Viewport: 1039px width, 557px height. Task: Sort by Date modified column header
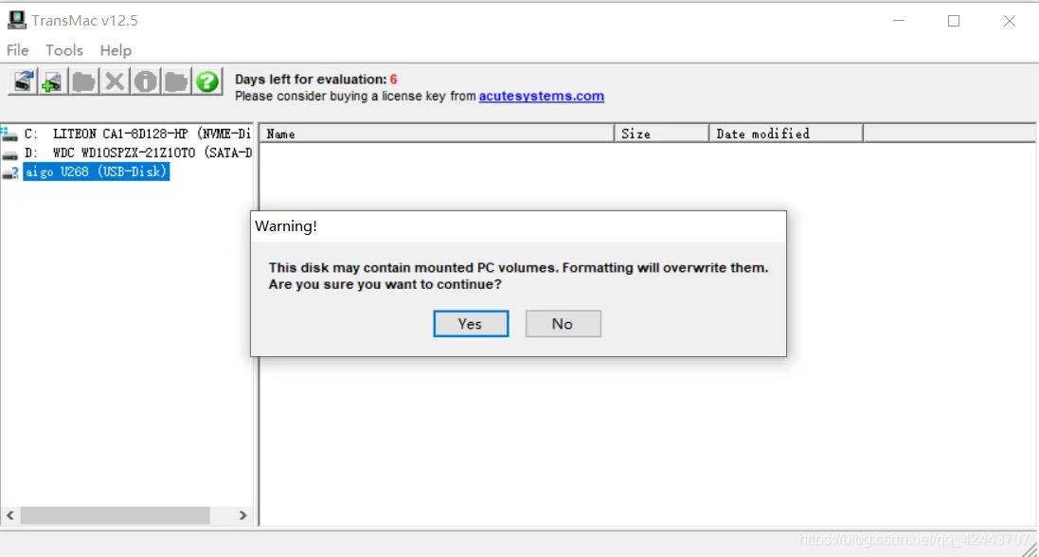point(786,134)
